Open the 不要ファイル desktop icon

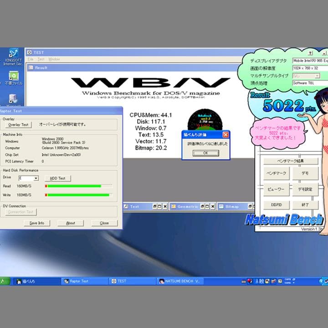tap(13, 78)
